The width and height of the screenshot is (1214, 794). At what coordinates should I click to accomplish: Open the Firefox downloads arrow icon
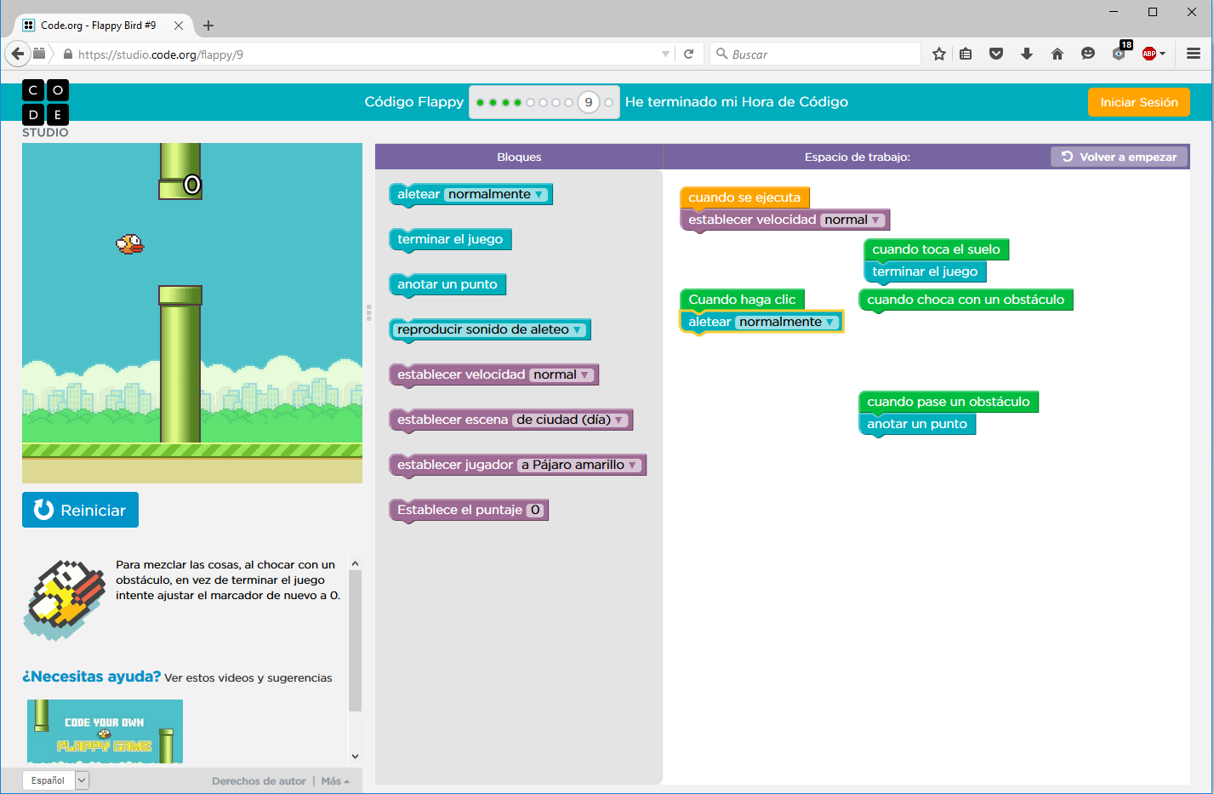1027,54
